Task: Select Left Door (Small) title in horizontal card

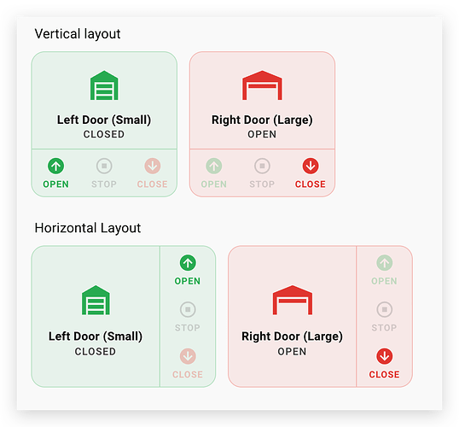Action: point(96,336)
